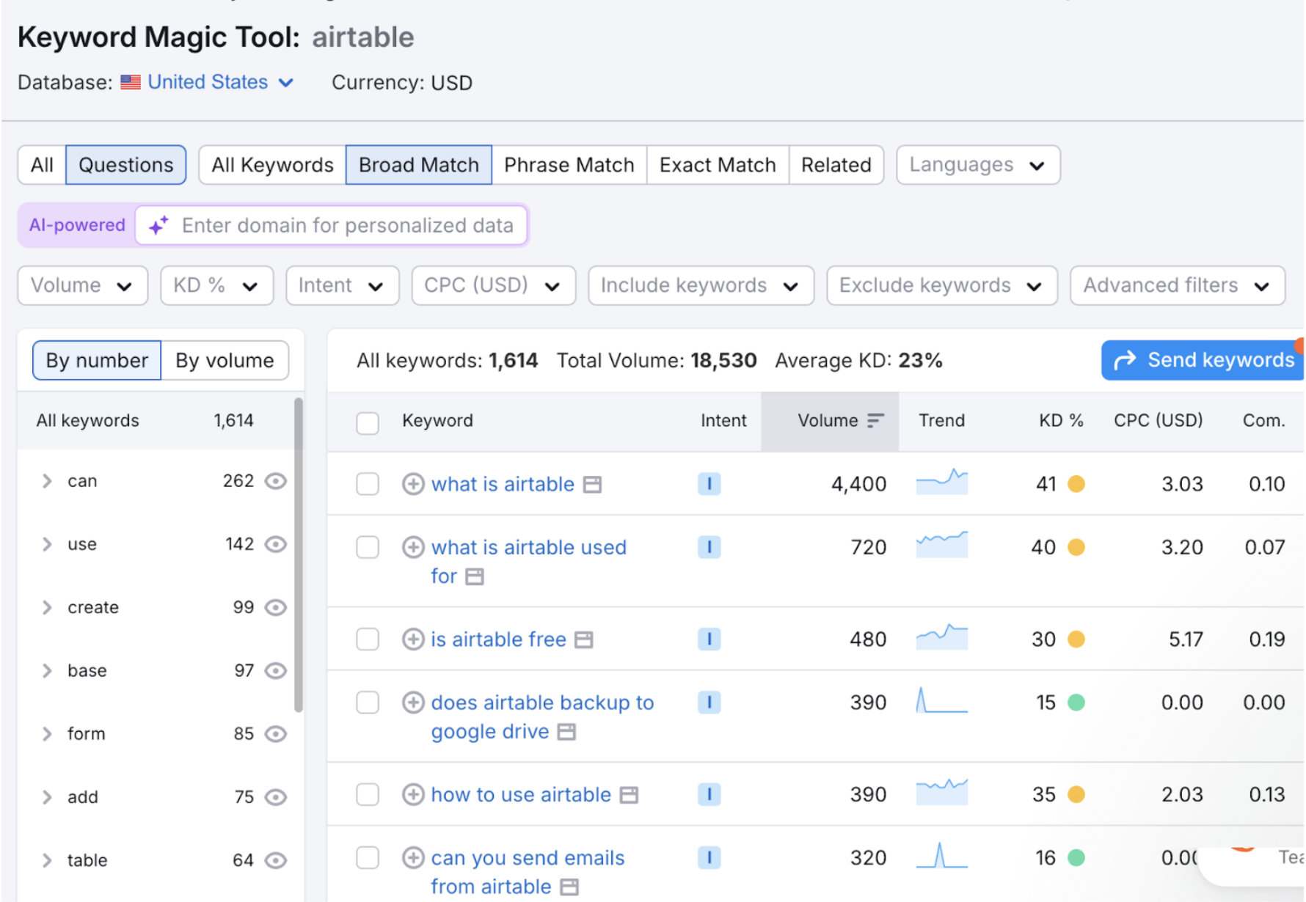Expand the 'use' keyword group
The image size is (1306, 902).
click(47, 544)
